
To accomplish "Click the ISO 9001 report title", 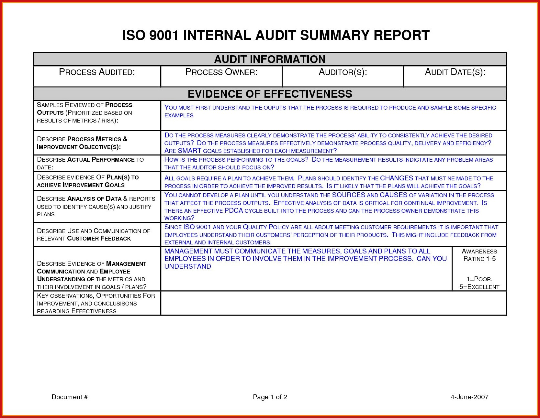I will coord(276,35).
